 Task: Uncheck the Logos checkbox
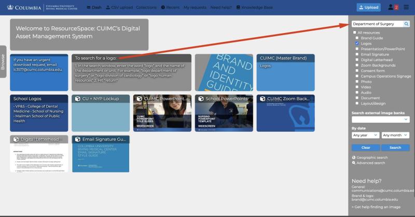357,43
